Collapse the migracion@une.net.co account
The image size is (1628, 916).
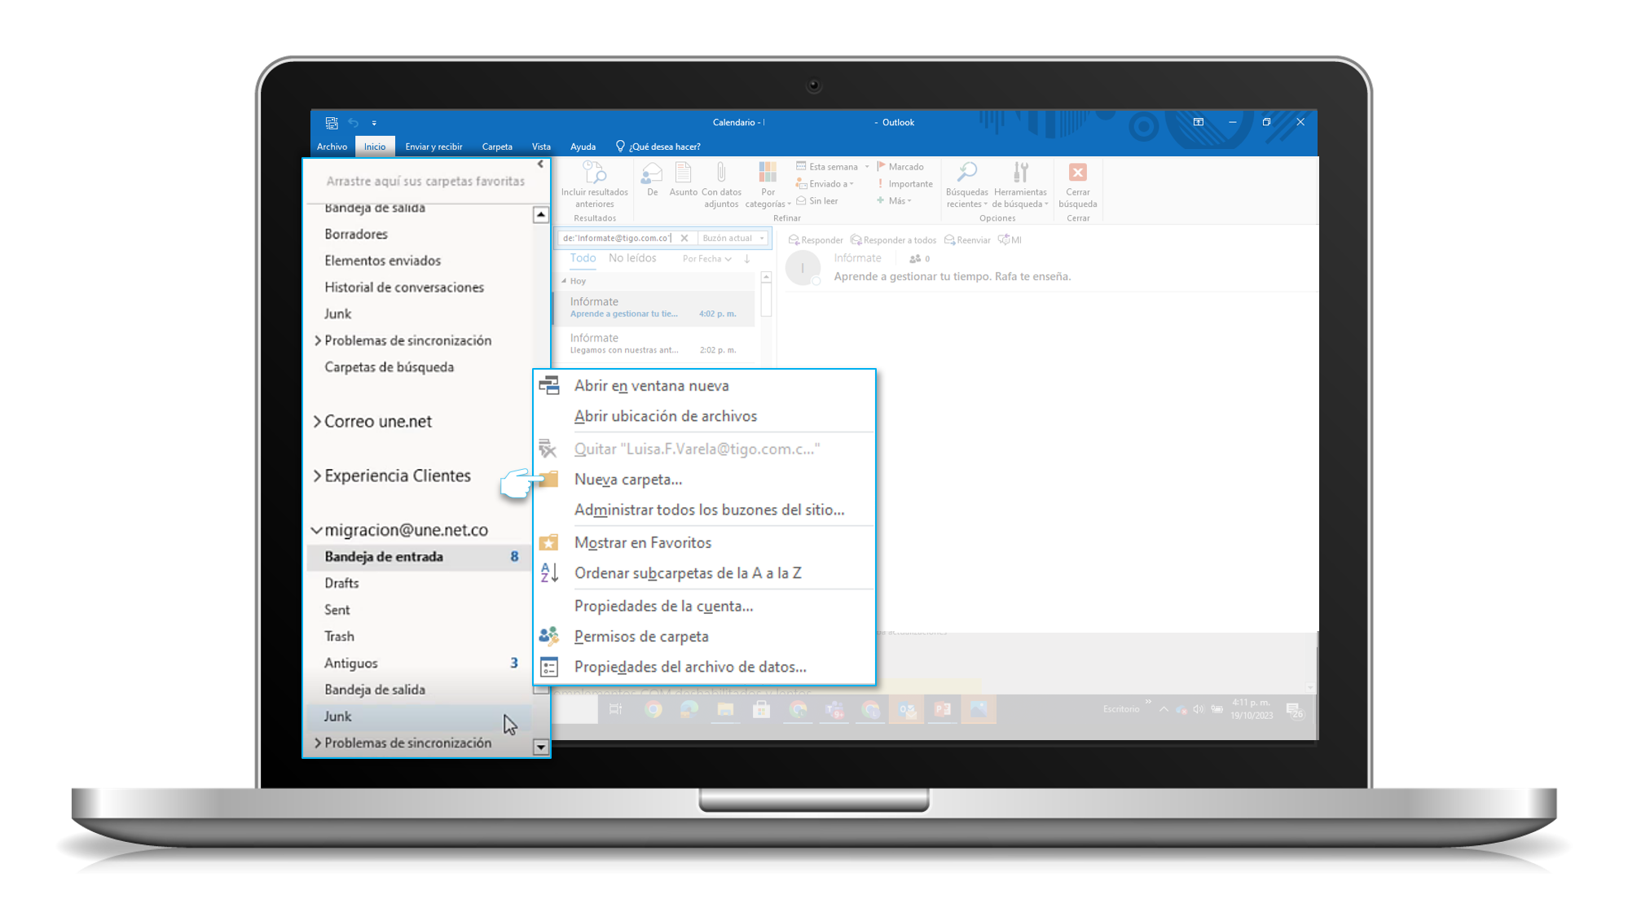(x=317, y=530)
